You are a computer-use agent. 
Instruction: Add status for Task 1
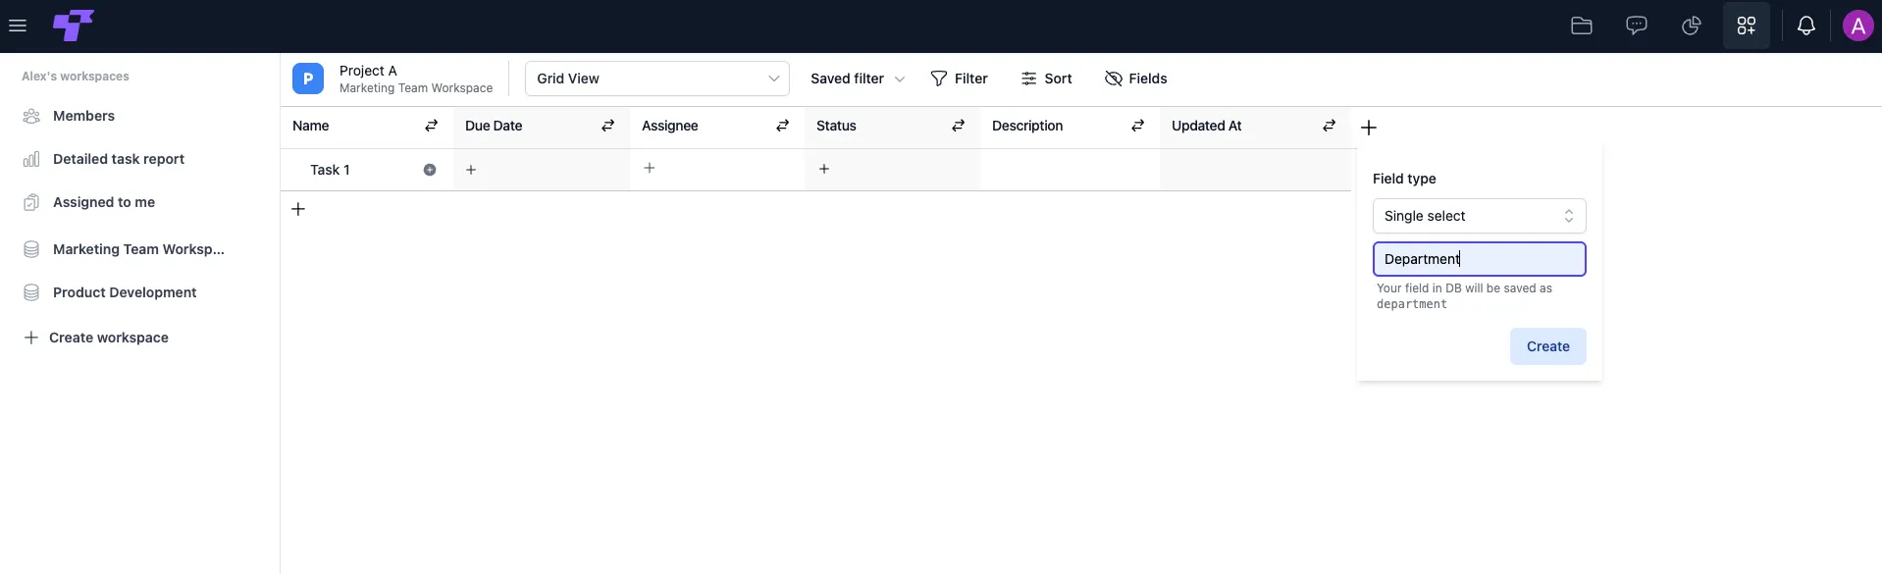tap(824, 169)
